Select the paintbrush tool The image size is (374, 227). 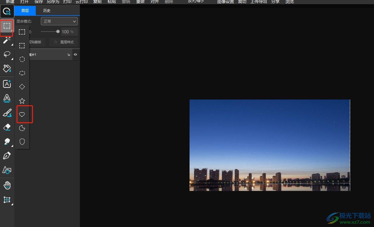(x=7, y=113)
